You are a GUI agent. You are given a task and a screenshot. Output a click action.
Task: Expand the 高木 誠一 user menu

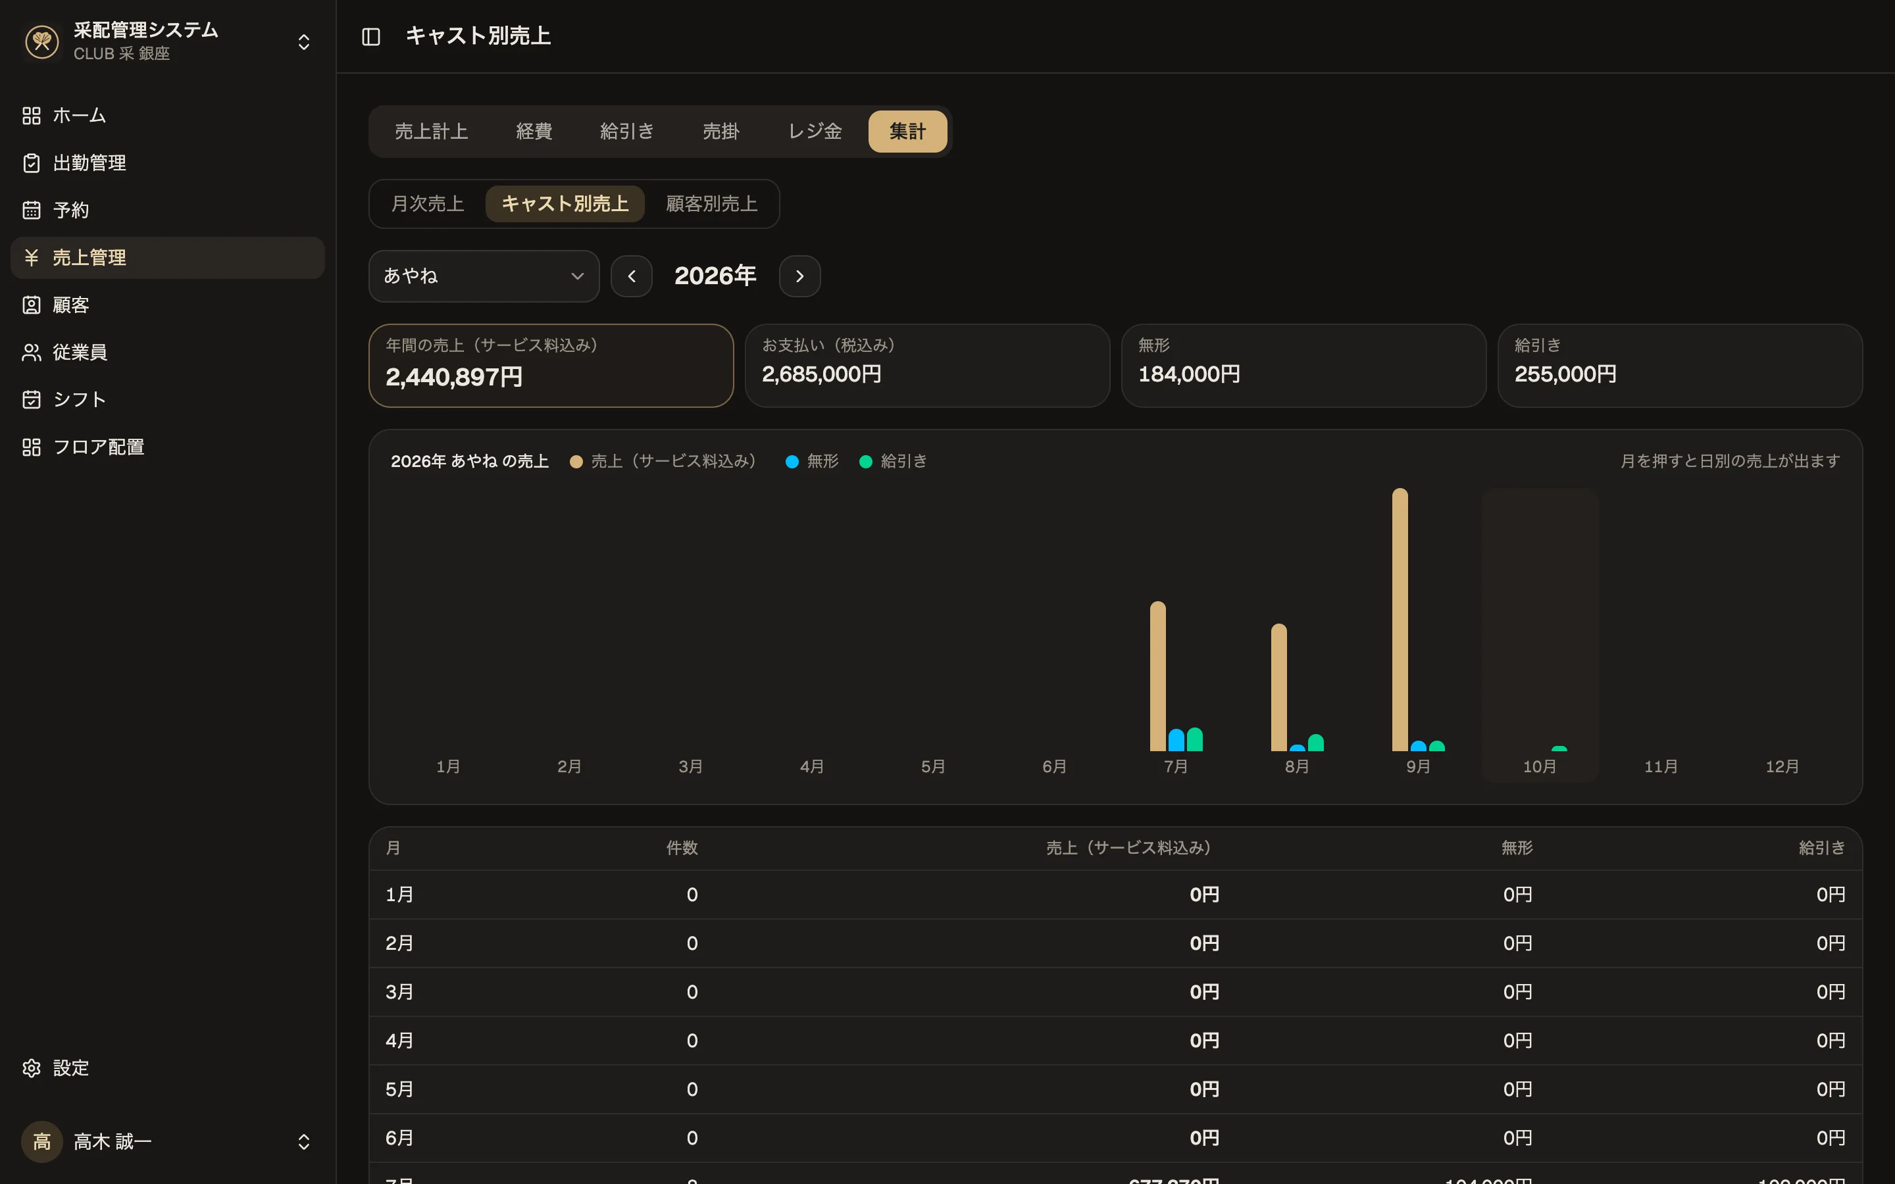coord(168,1142)
